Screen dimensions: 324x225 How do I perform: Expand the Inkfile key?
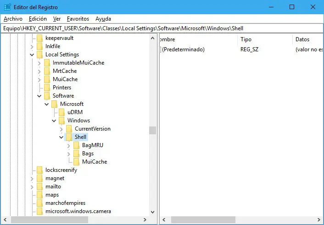[32, 47]
